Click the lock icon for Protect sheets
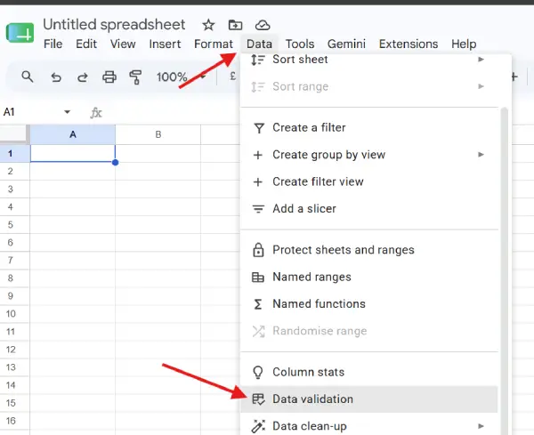The width and height of the screenshot is (534, 435). pyautogui.click(x=258, y=250)
